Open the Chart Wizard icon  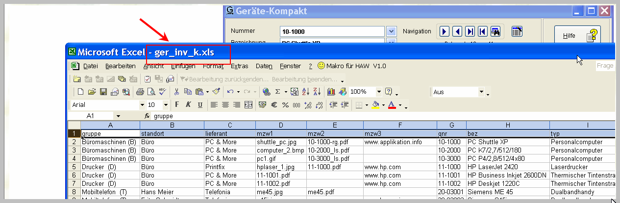(x=331, y=92)
